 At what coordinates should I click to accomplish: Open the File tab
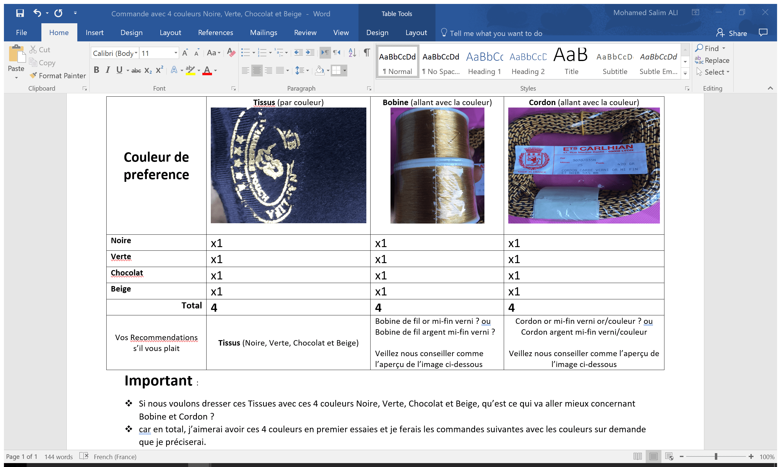(x=21, y=33)
